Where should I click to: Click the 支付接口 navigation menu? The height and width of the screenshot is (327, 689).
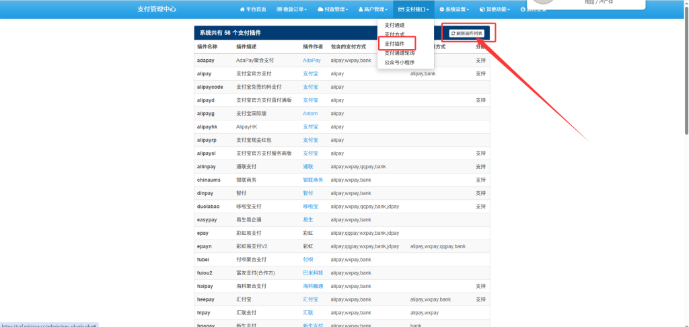(413, 9)
